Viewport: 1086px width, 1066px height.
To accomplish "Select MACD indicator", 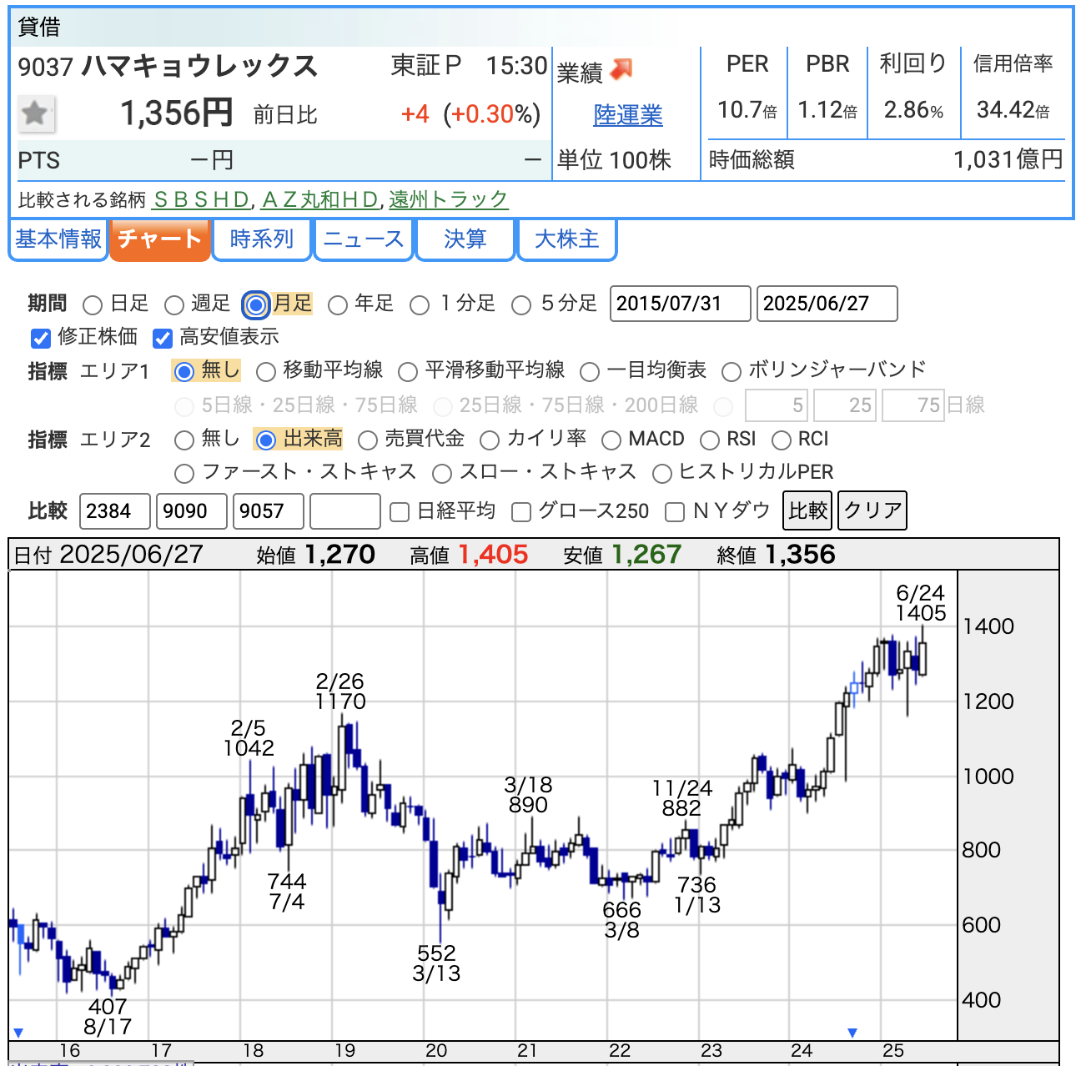I will tap(611, 440).
